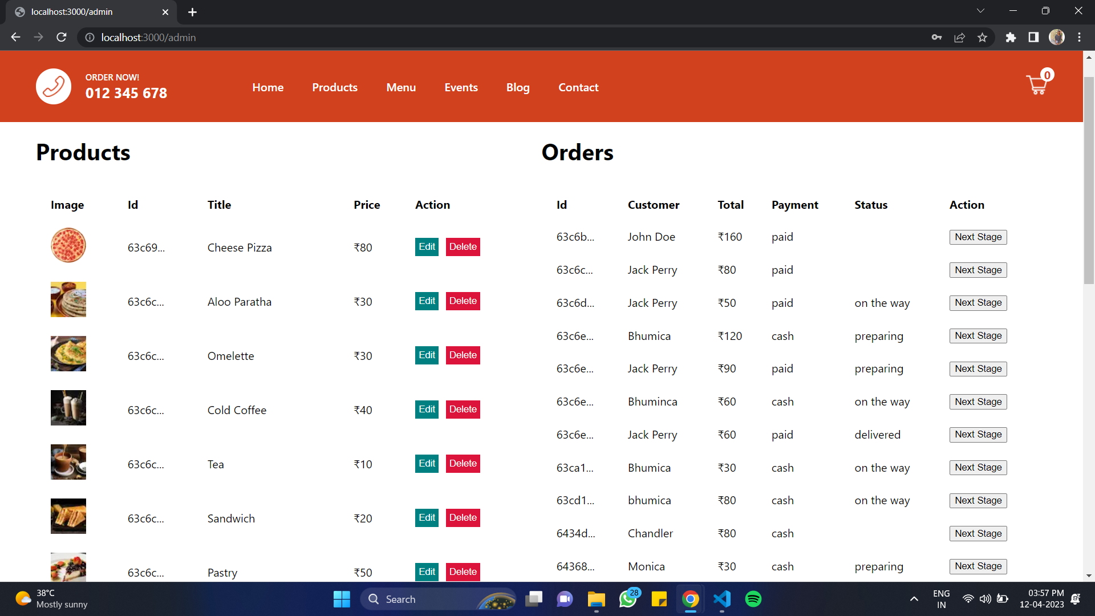The height and width of the screenshot is (616, 1095).
Task: Switch to the Blog section in navigation
Action: click(x=517, y=87)
